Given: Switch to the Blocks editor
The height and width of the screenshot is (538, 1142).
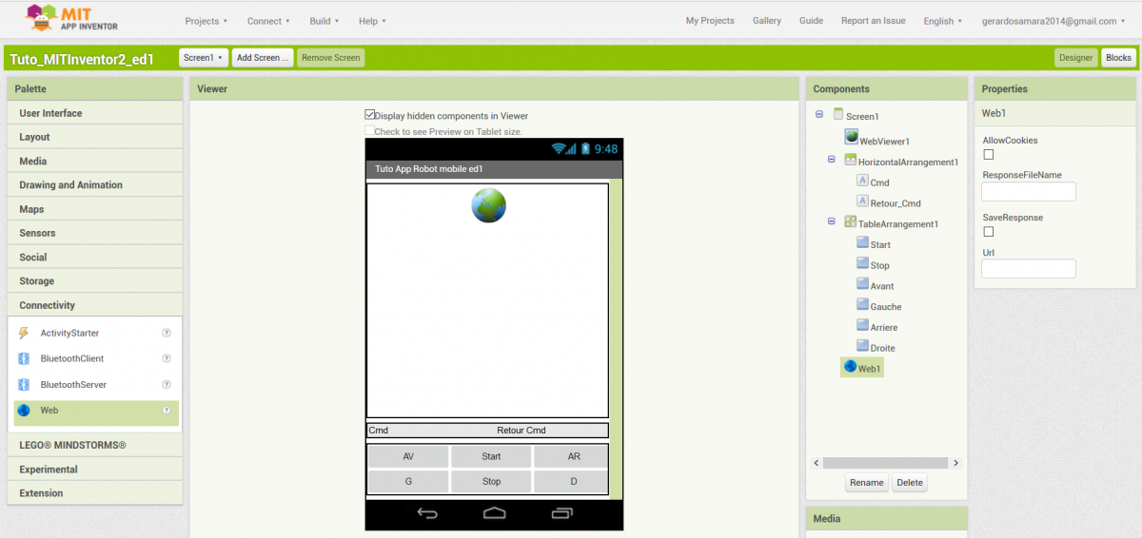Looking at the screenshot, I should pyautogui.click(x=1119, y=58).
